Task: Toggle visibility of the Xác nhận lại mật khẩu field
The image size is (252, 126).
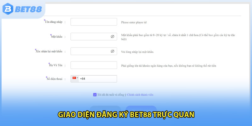Action: 112,51
